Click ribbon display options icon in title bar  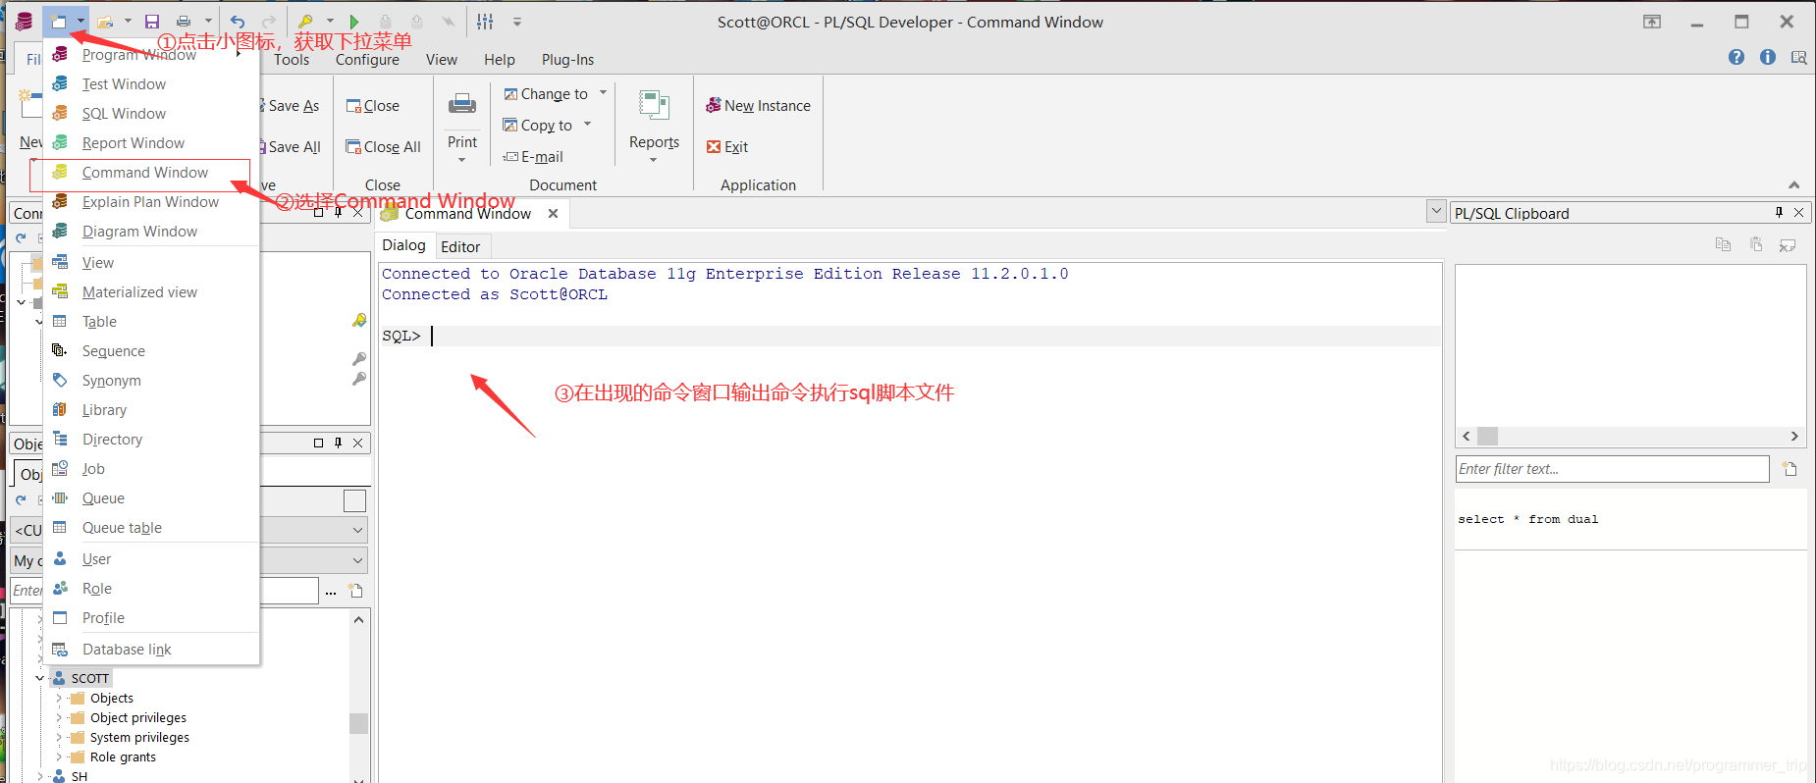click(x=1652, y=22)
